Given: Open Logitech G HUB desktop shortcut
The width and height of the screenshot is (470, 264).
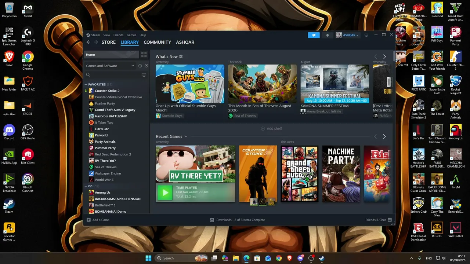Looking at the screenshot, I should [28, 36].
